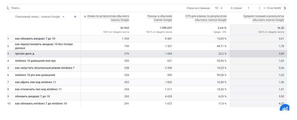The width and height of the screenshot is (297, 120).
Task: Select query 'как обновить windows 7 до windows 10'
Action: [x=41, y=104]
